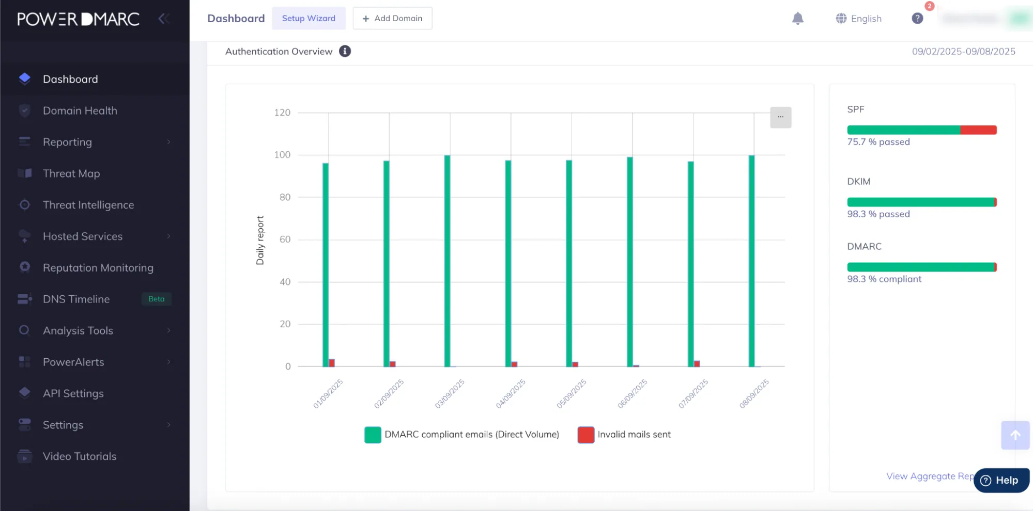Toggle Invalid mails sent legend swatch

586,435
